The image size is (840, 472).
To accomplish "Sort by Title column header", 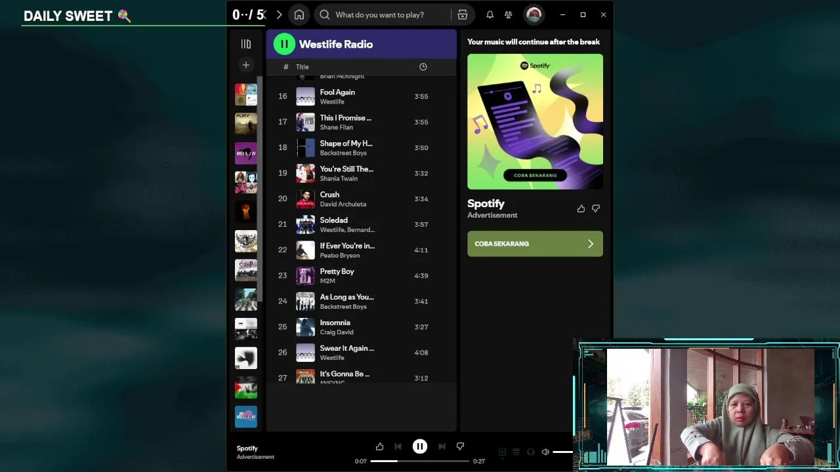I will coord(302,67).
